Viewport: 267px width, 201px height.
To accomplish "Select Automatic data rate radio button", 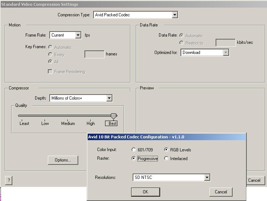I will coord(182,35).
